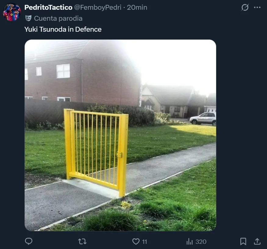Open the post via the 20min timestamp
267x249 pixels.
pyautogui.click(x=137, y=7)
